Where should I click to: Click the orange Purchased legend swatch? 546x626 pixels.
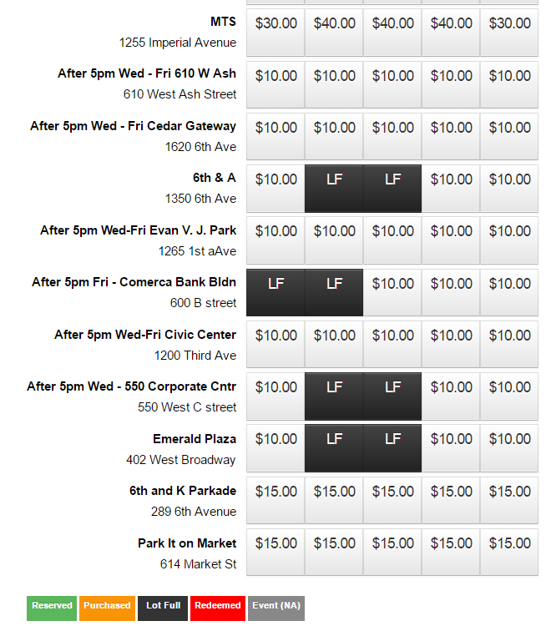[x=107, y=608]
